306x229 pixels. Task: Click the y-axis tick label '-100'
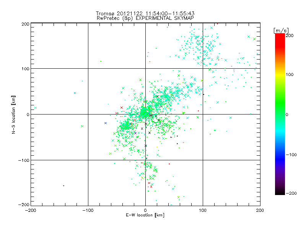point(24,160)
